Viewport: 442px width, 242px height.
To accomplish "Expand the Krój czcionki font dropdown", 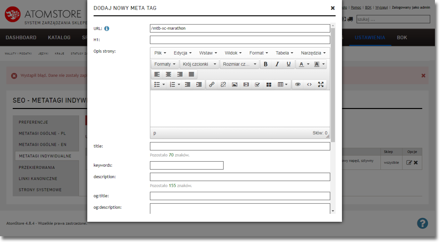I will (199, 64).
